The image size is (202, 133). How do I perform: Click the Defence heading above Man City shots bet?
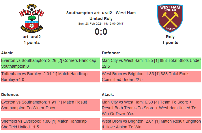111,53
